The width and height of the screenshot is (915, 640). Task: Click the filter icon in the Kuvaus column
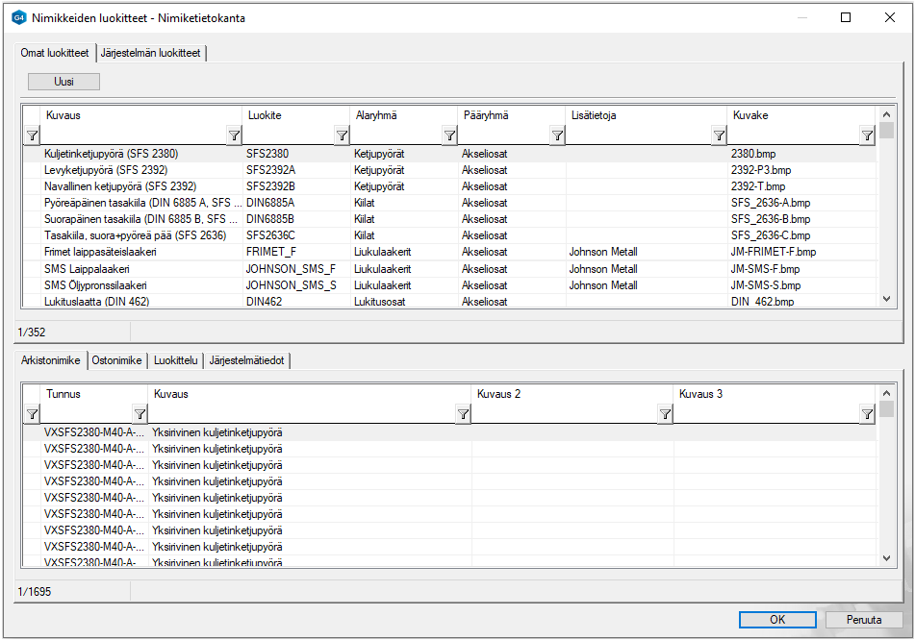[x=234, y=136]
